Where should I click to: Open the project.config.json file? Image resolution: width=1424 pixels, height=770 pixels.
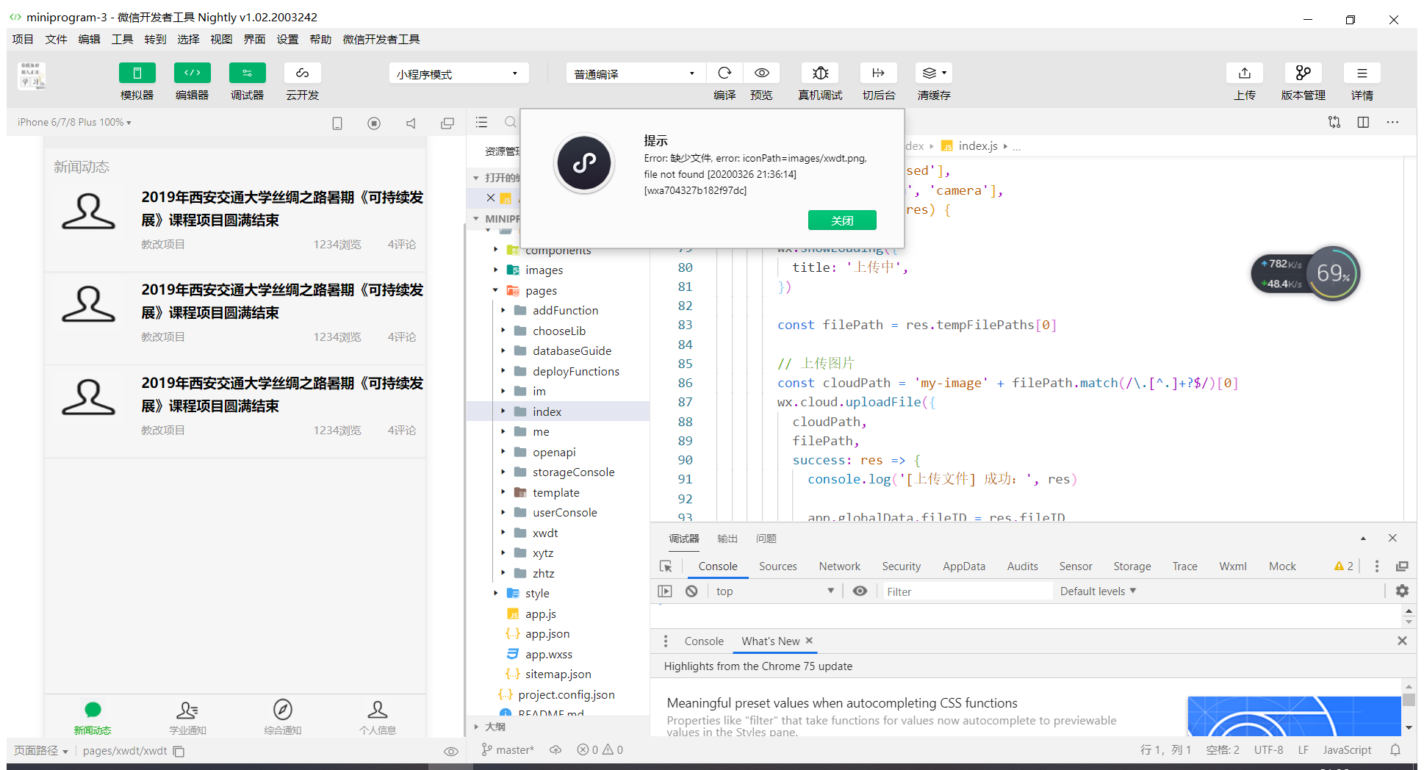point(566,695)
